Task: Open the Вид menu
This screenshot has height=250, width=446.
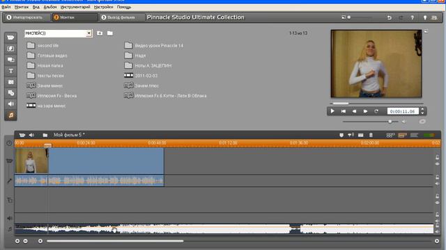Action: 36,7
